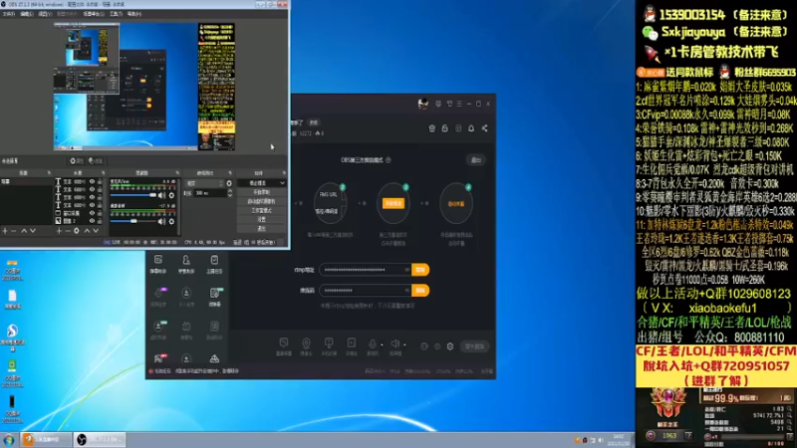Image resolution: width=797 pixels, height=448 pixels.
Task: Toggle visibility eye of 窗口采集 source
Action: 92,213
